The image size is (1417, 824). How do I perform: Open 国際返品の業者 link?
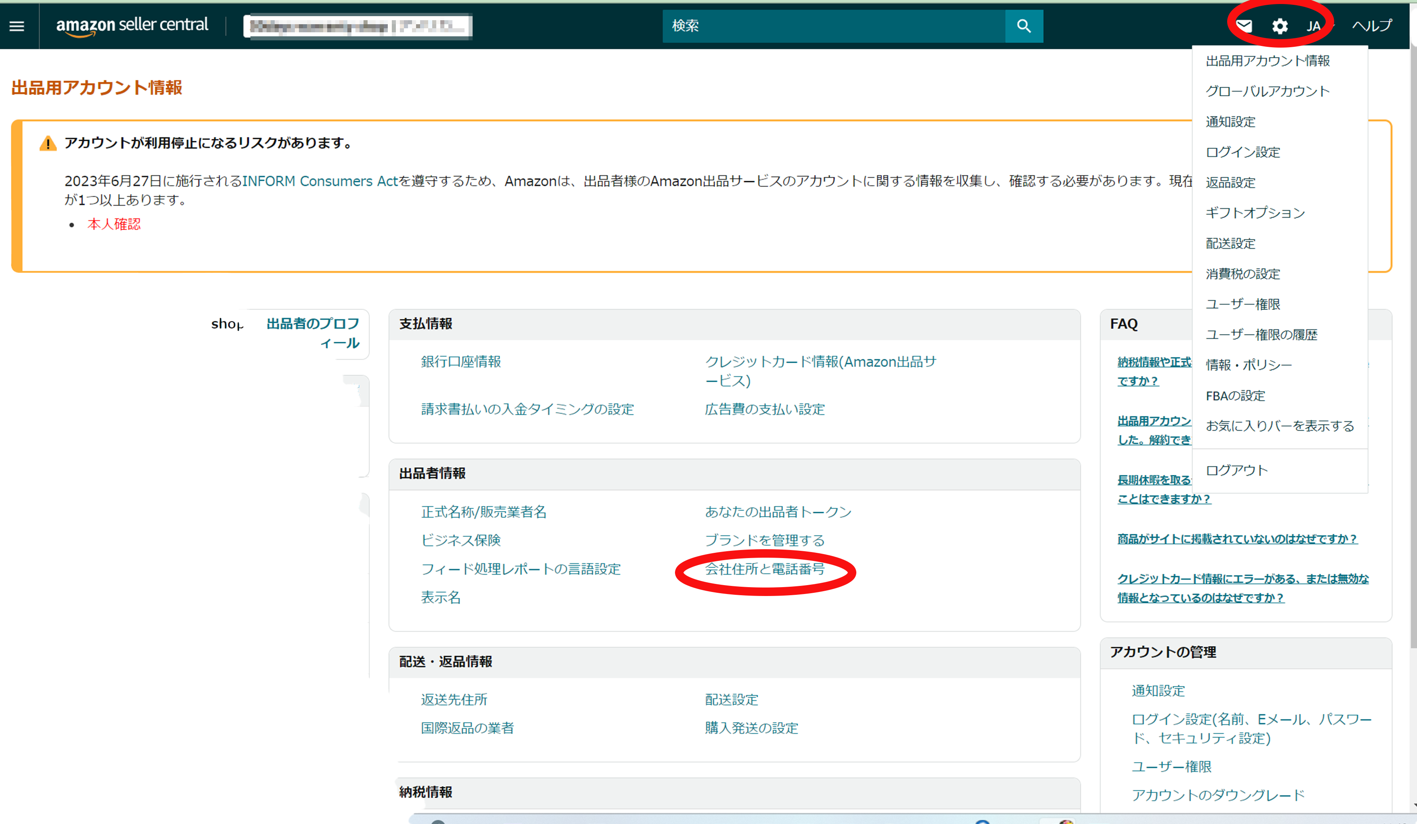point(467,728)
